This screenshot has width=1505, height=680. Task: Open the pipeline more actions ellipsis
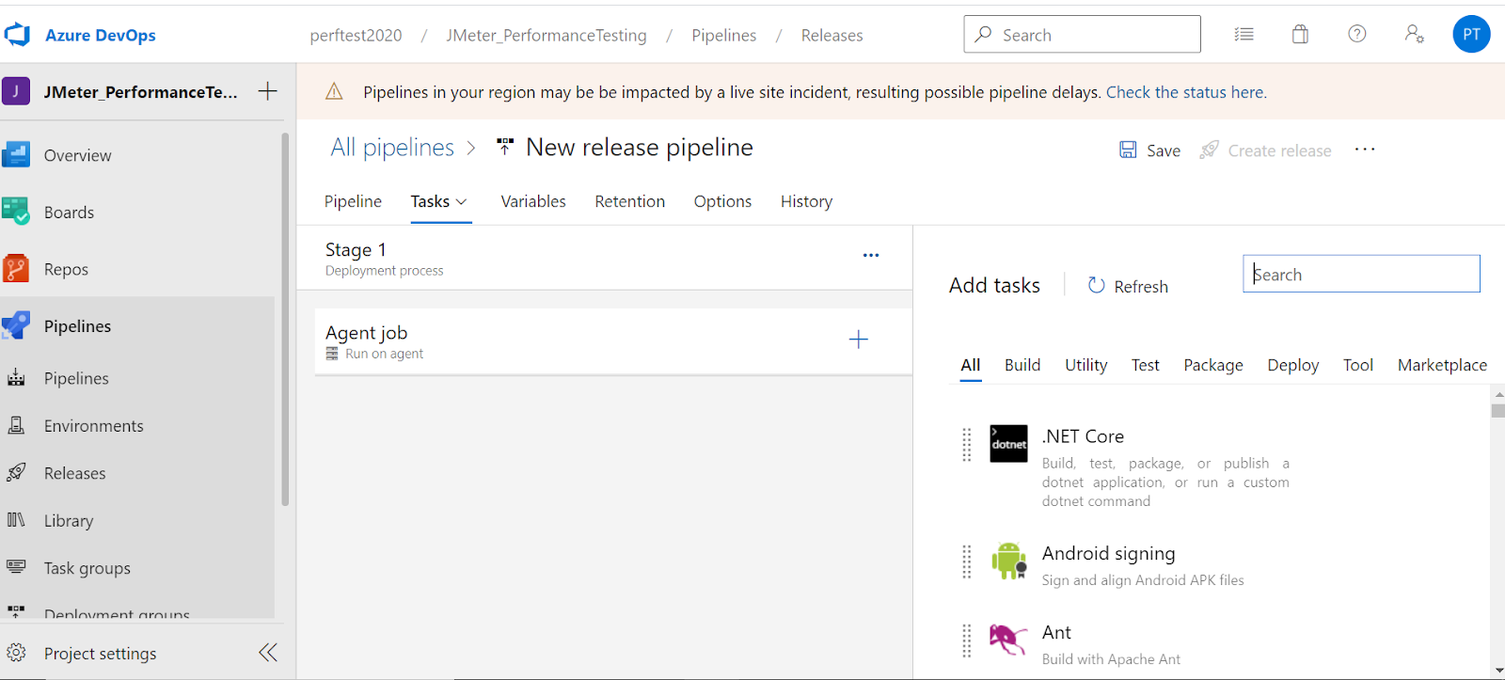point(1365,150)
